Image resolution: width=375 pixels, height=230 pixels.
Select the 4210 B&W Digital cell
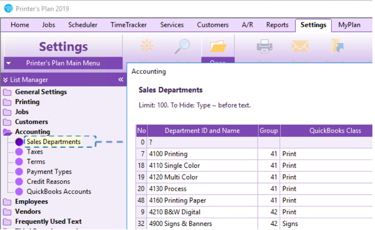(x=202, y=212)
